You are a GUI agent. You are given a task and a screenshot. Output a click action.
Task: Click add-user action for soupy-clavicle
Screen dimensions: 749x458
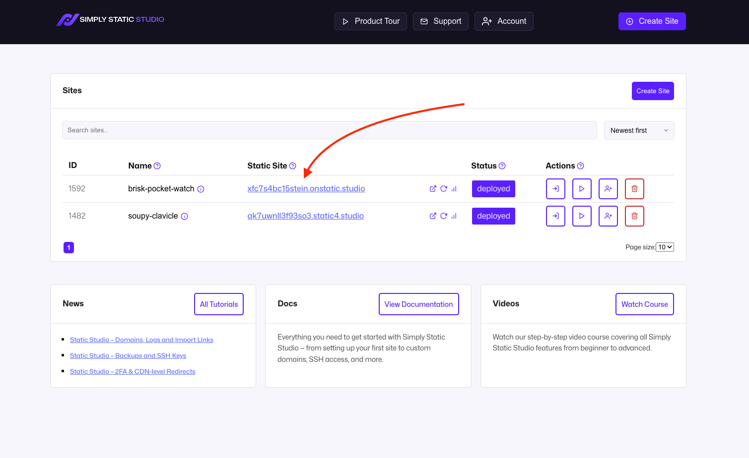pyautogui.click(x=608, y=216)
